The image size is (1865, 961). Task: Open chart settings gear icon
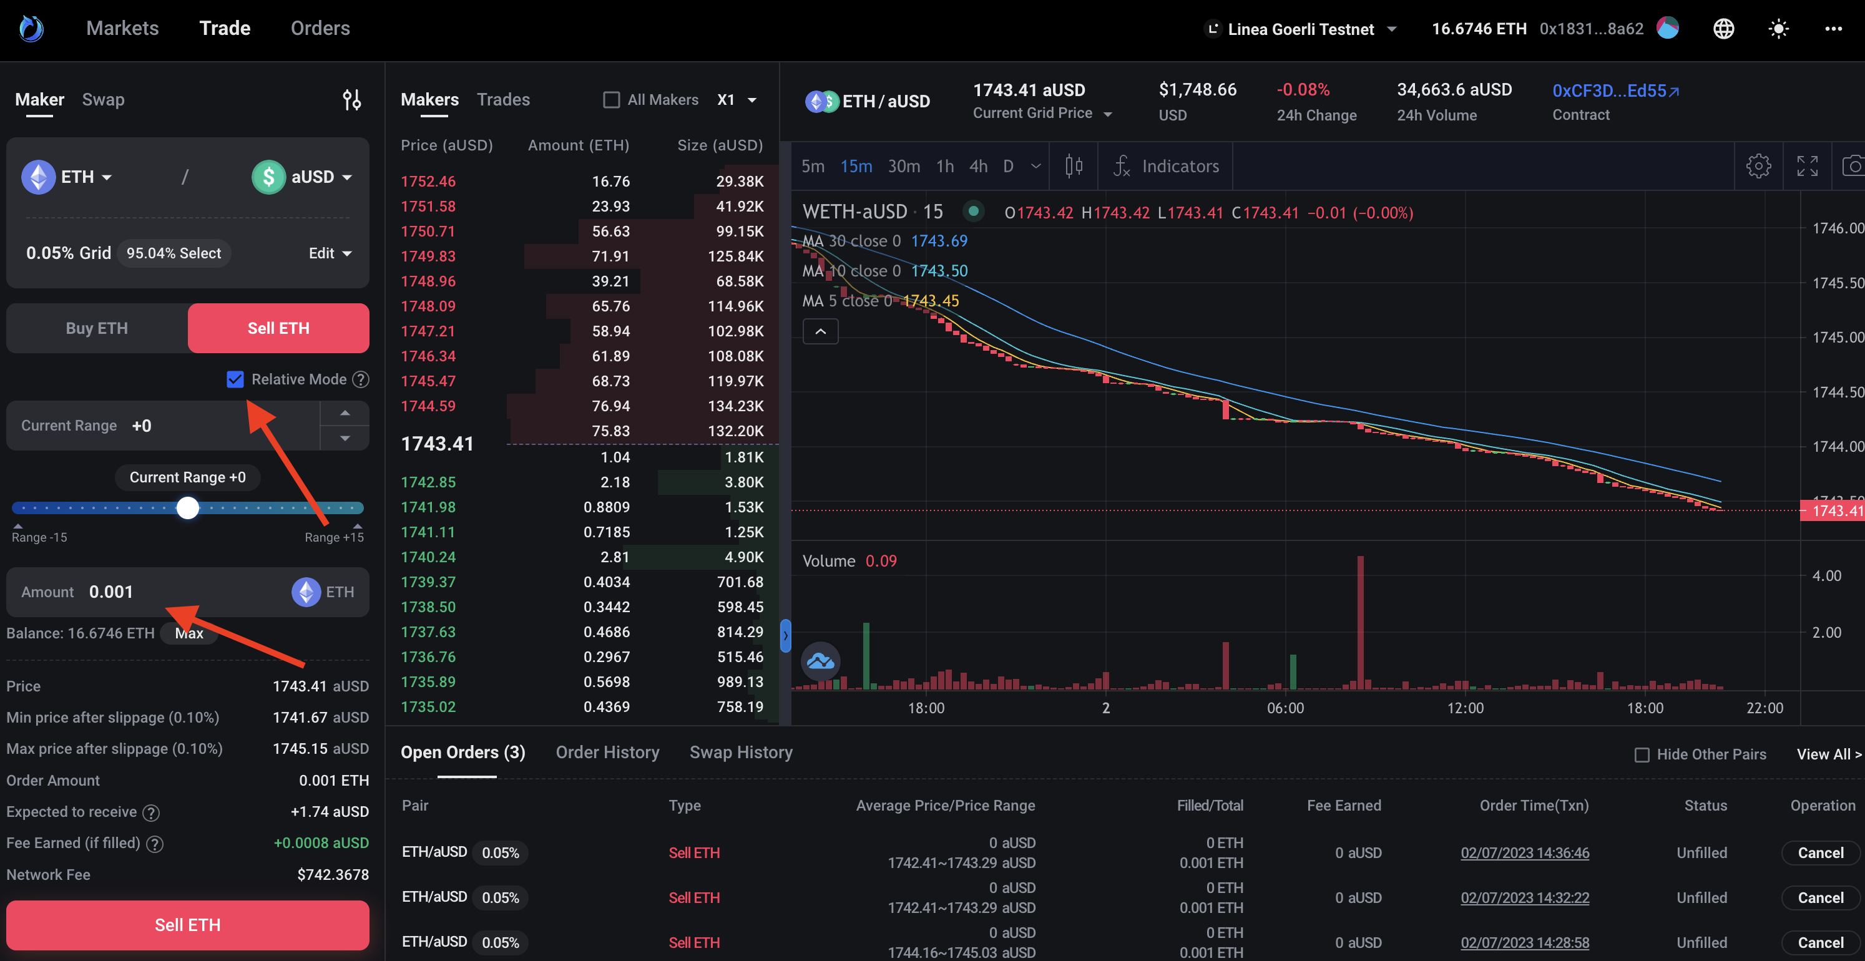click(1758, 167)
